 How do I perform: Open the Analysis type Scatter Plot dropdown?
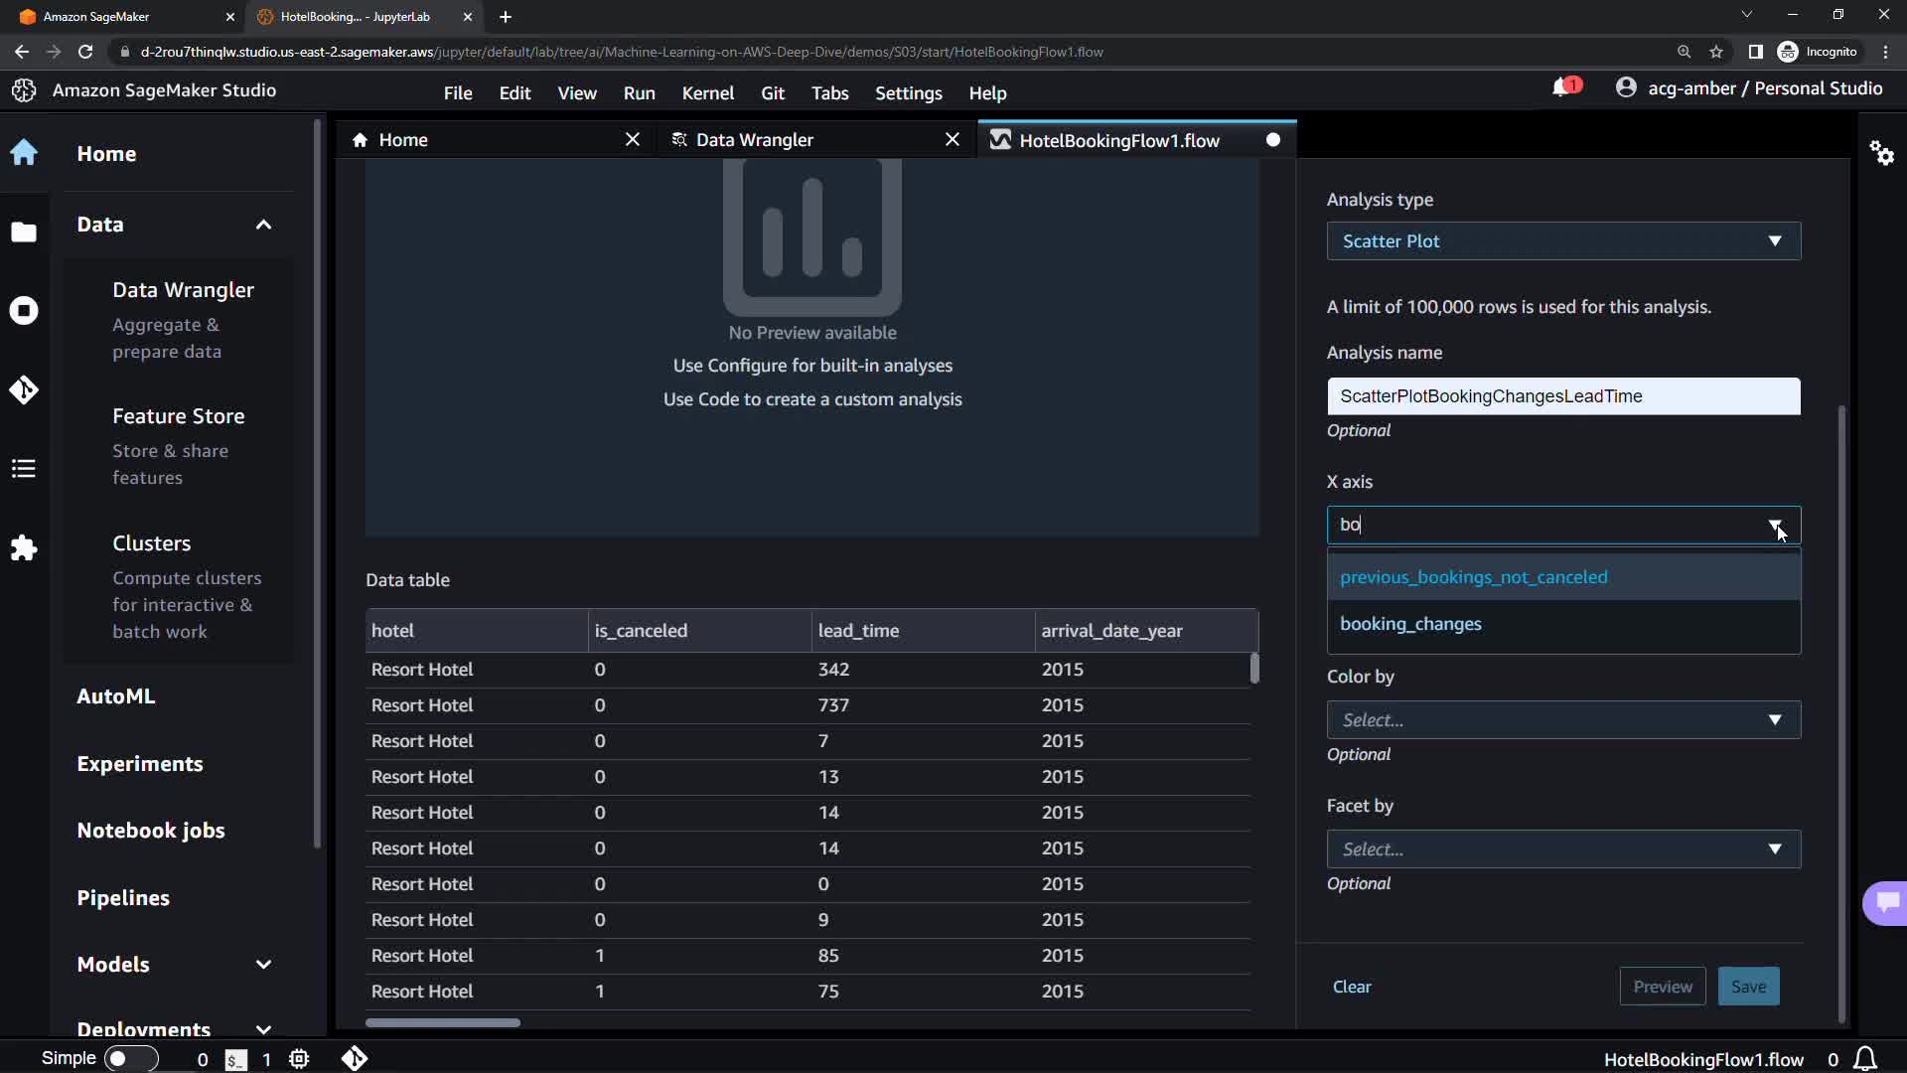pyautogui.click(x=1562, y=241)
